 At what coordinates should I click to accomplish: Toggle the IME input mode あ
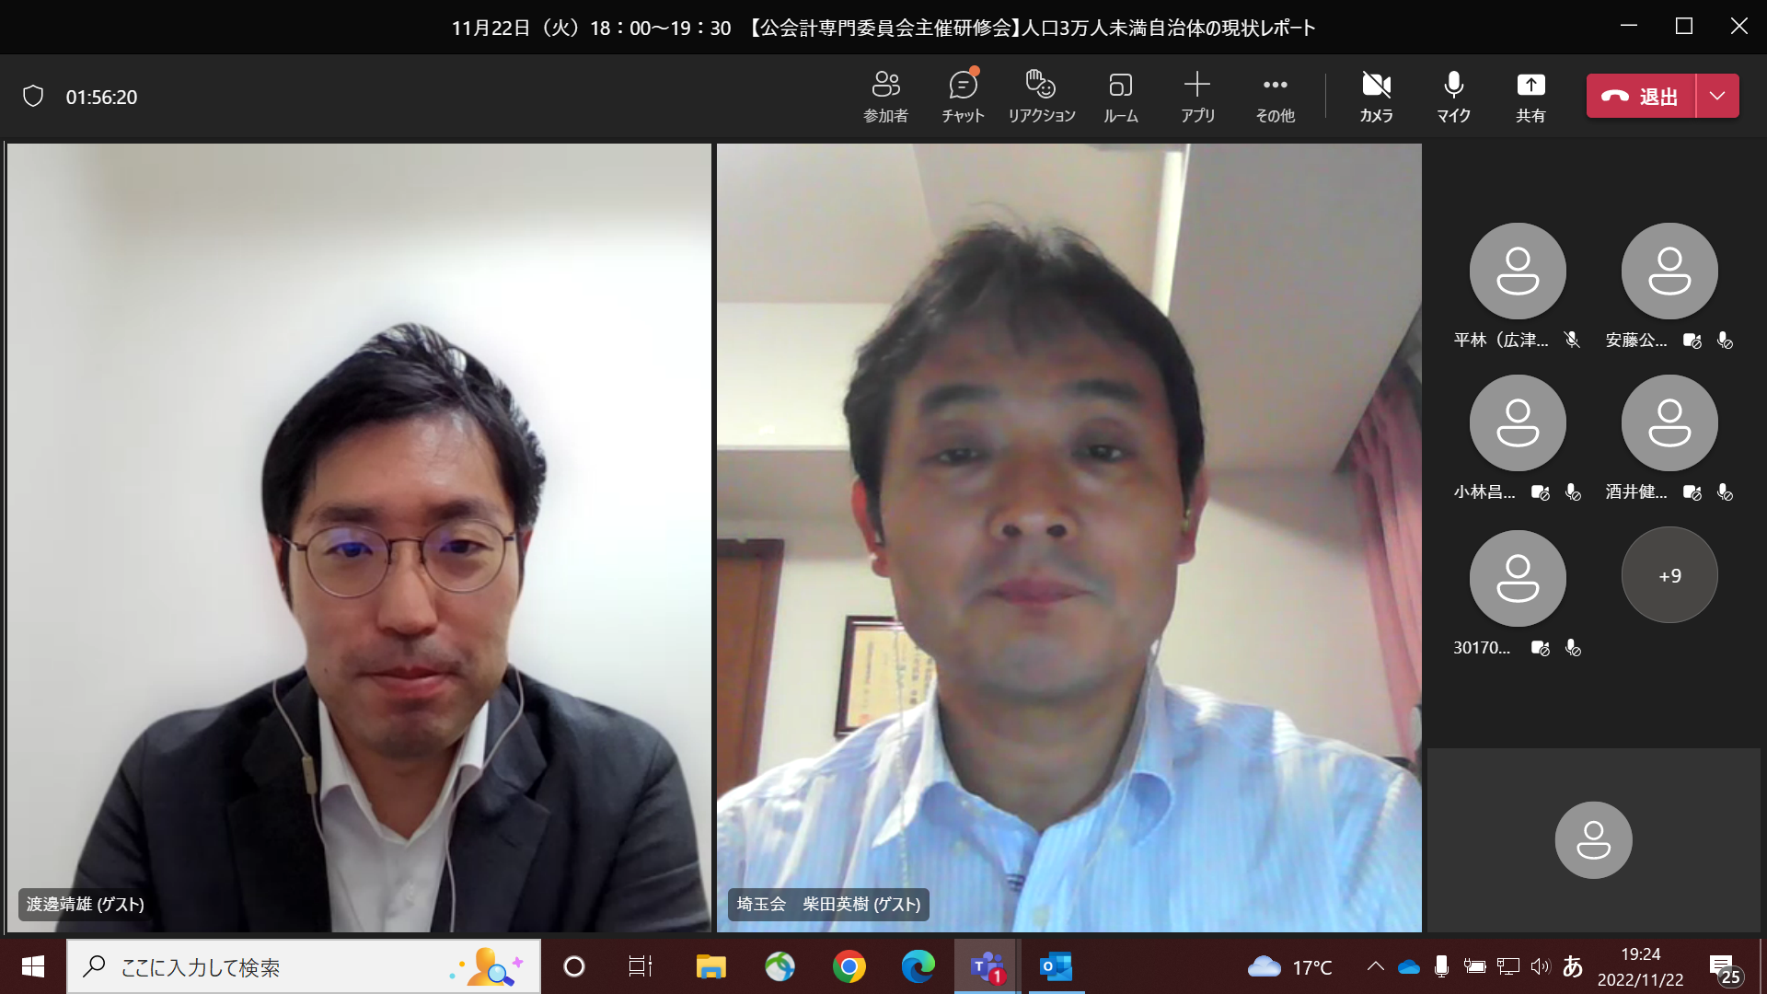(x=1573, y=966)
